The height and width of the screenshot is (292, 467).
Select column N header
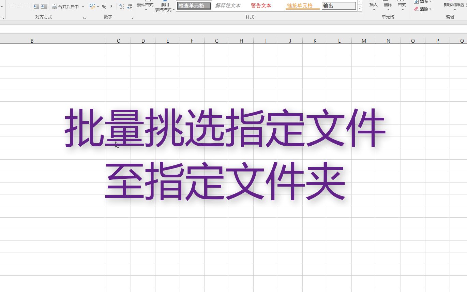point(389,41)
